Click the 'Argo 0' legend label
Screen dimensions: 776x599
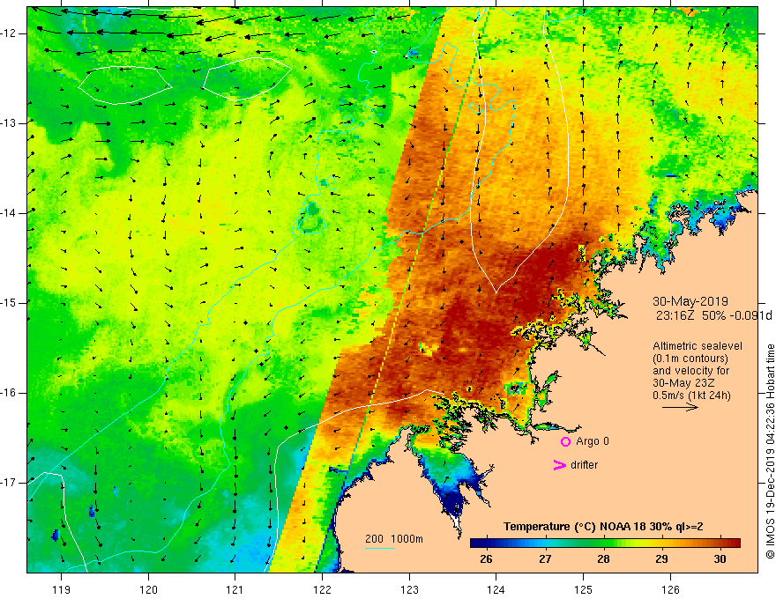coord(593,441)
